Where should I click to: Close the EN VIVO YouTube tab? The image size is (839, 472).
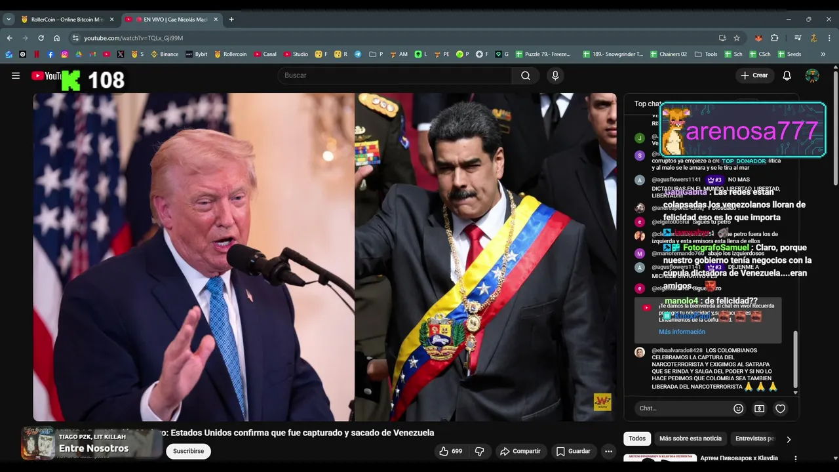(x=216, y=20)
